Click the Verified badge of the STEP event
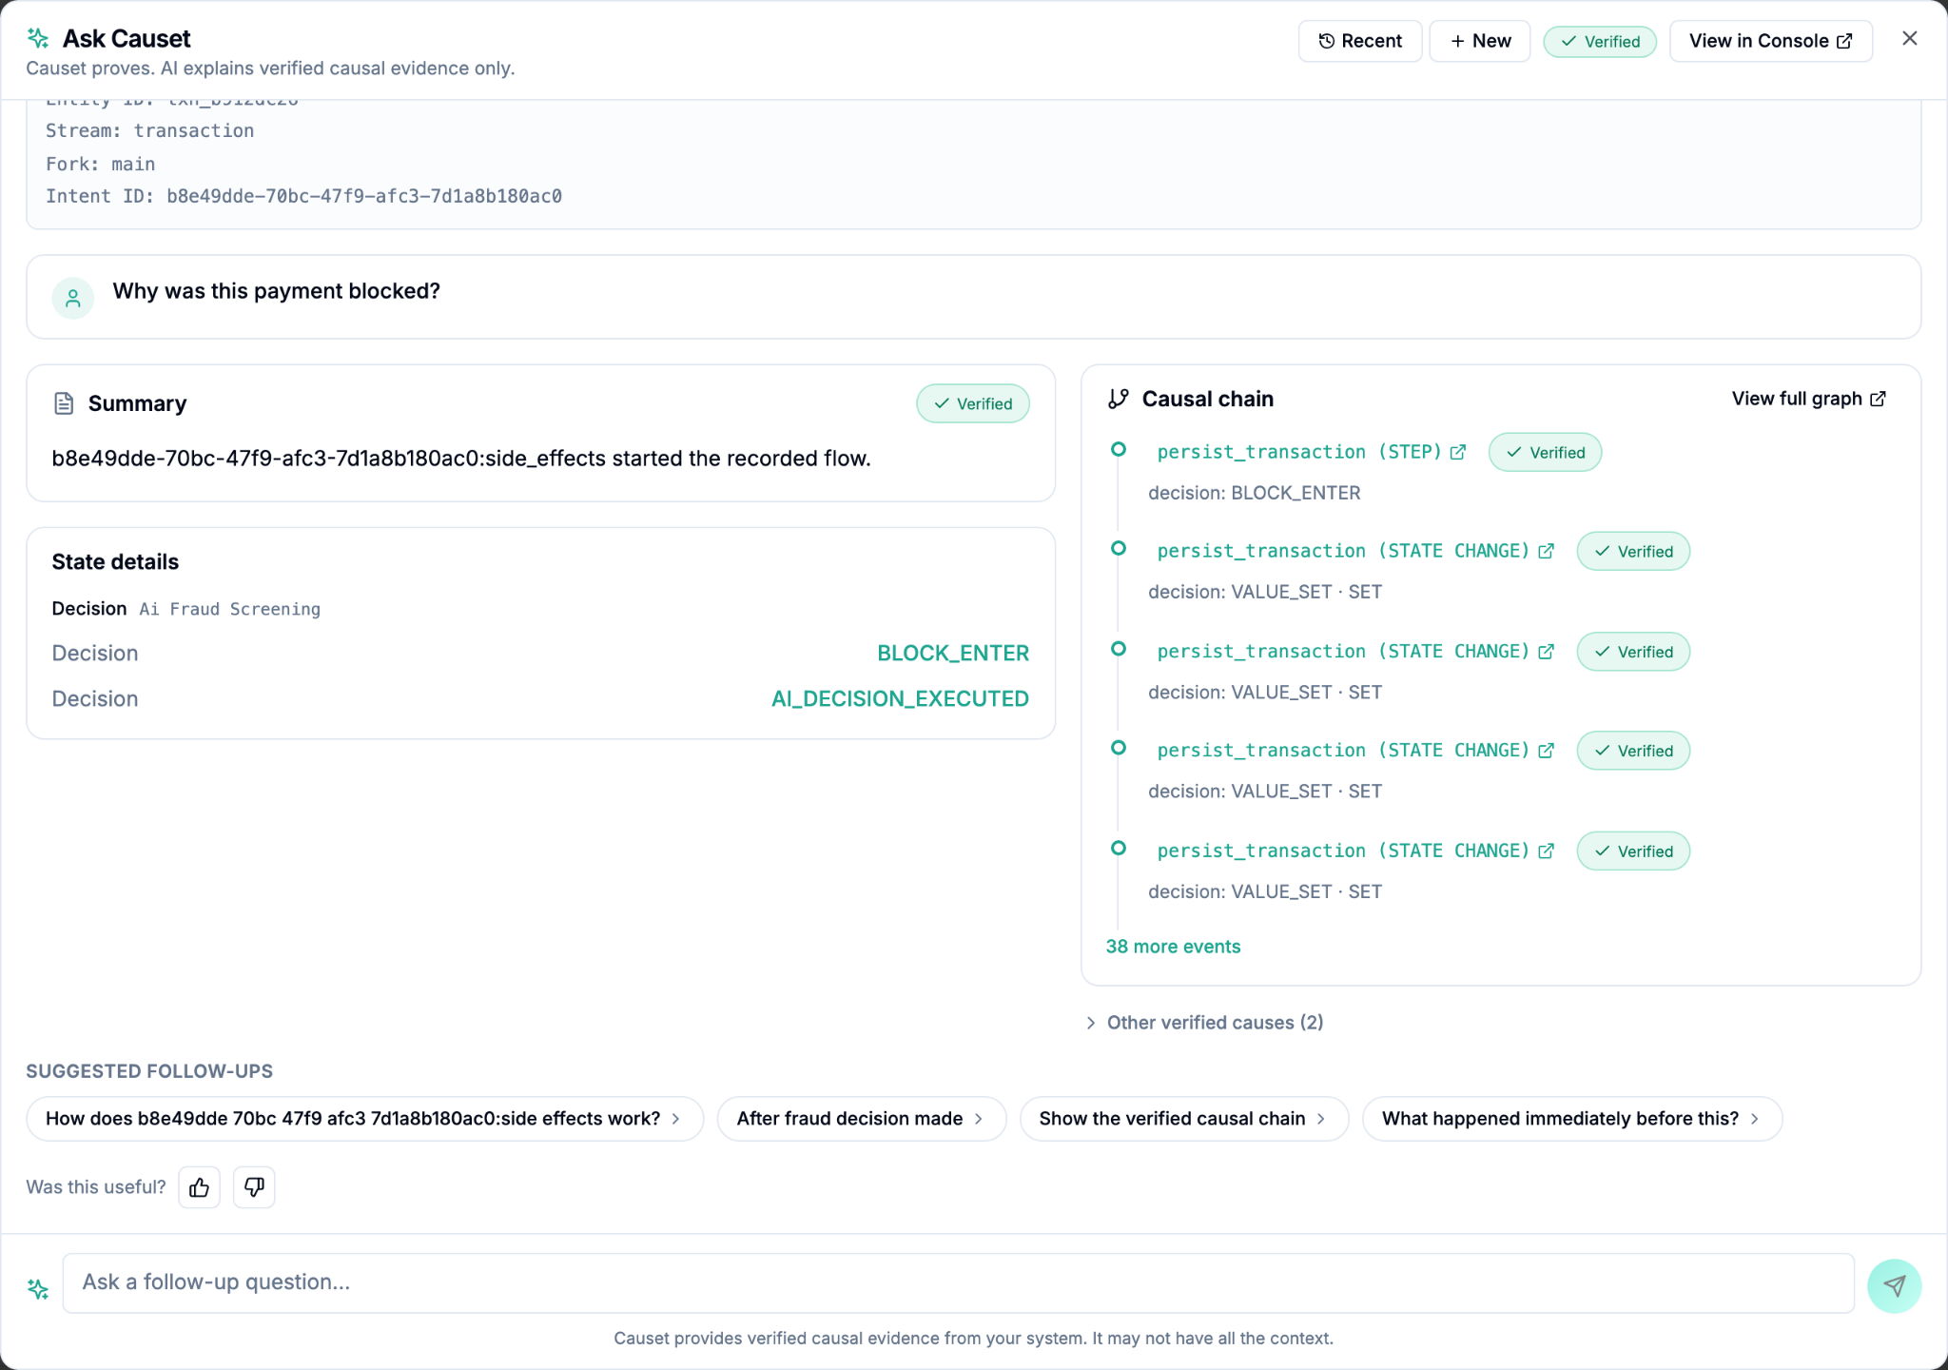Screen dimensions: 1948x1370 coord(1545,452)
